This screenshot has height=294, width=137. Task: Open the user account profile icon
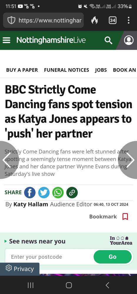(129, 40)
